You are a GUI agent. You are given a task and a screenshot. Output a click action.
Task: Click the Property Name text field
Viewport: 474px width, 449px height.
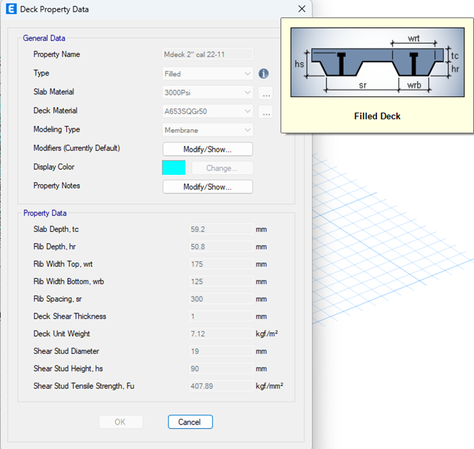207,54
